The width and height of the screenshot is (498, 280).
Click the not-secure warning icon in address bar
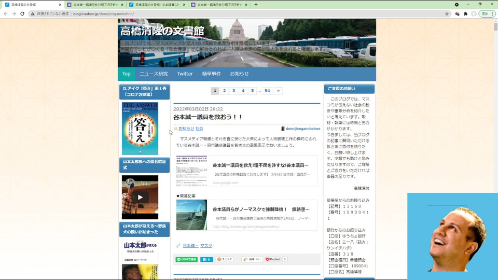click(32, 13)
